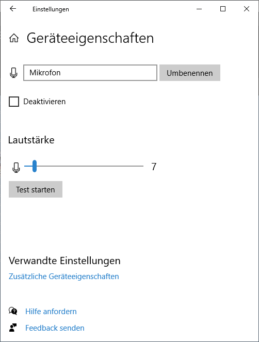Open the Feedback senden link
Viewport: 259px width, 342px height.
pos(55,328)
